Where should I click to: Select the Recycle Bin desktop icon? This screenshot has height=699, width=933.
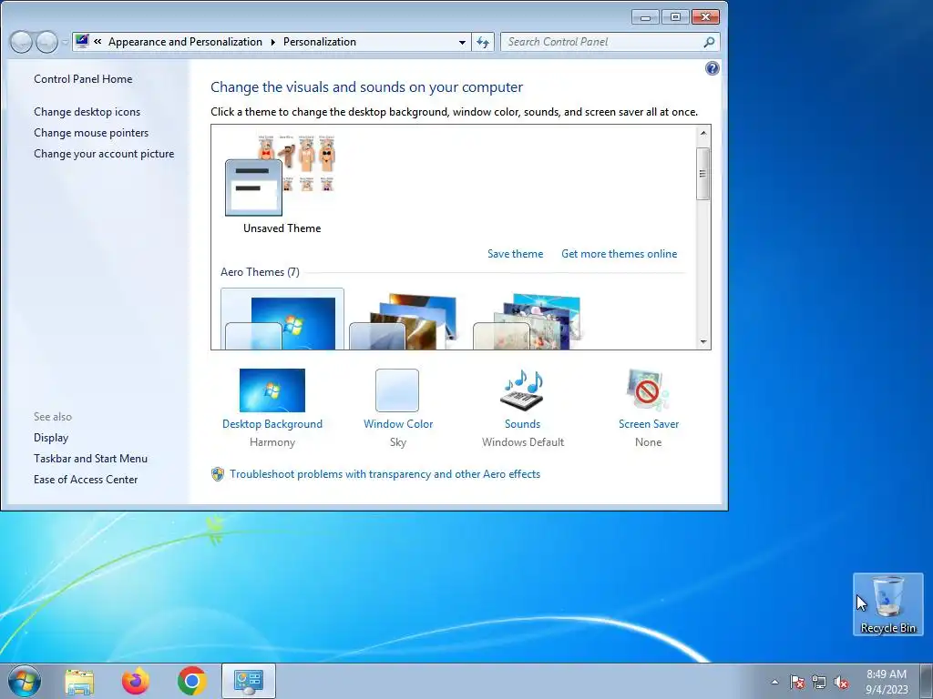click(887, 604)
